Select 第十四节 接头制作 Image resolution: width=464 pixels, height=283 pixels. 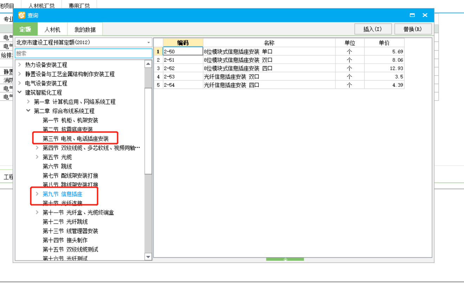click(x=65, y=240)
